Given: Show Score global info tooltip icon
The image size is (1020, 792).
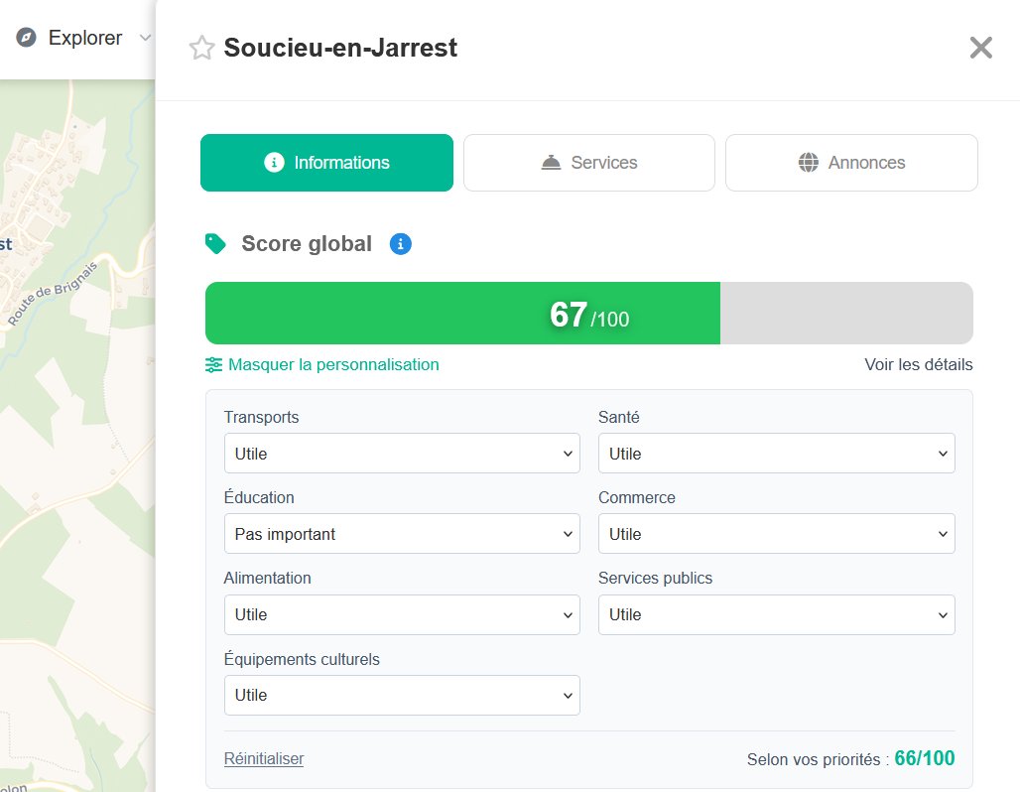Looking at the screenshot, I should tap(401, 244).
